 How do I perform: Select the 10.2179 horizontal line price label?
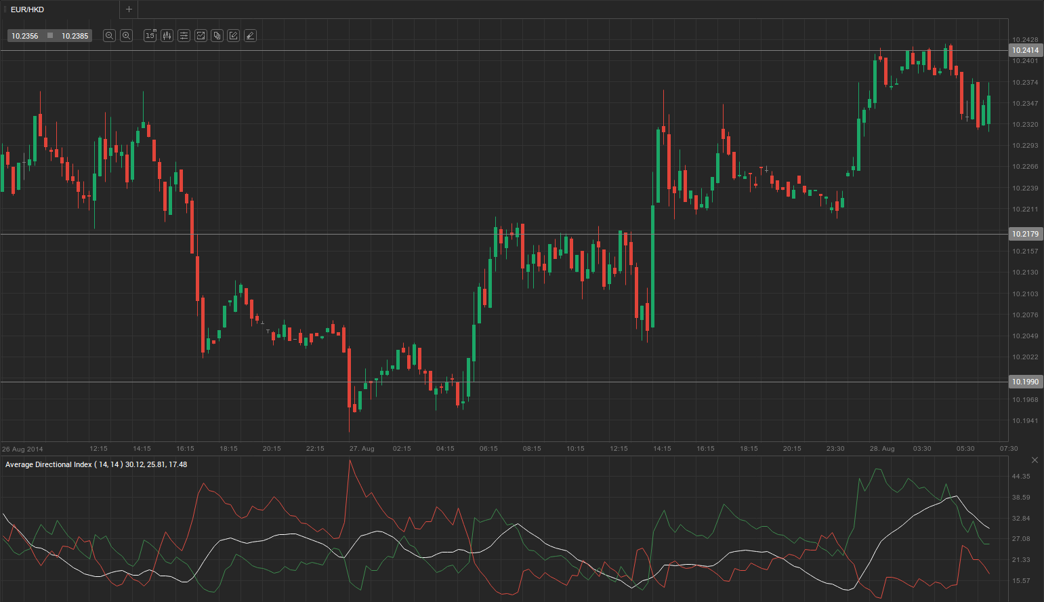click(x=1025, y=234)
